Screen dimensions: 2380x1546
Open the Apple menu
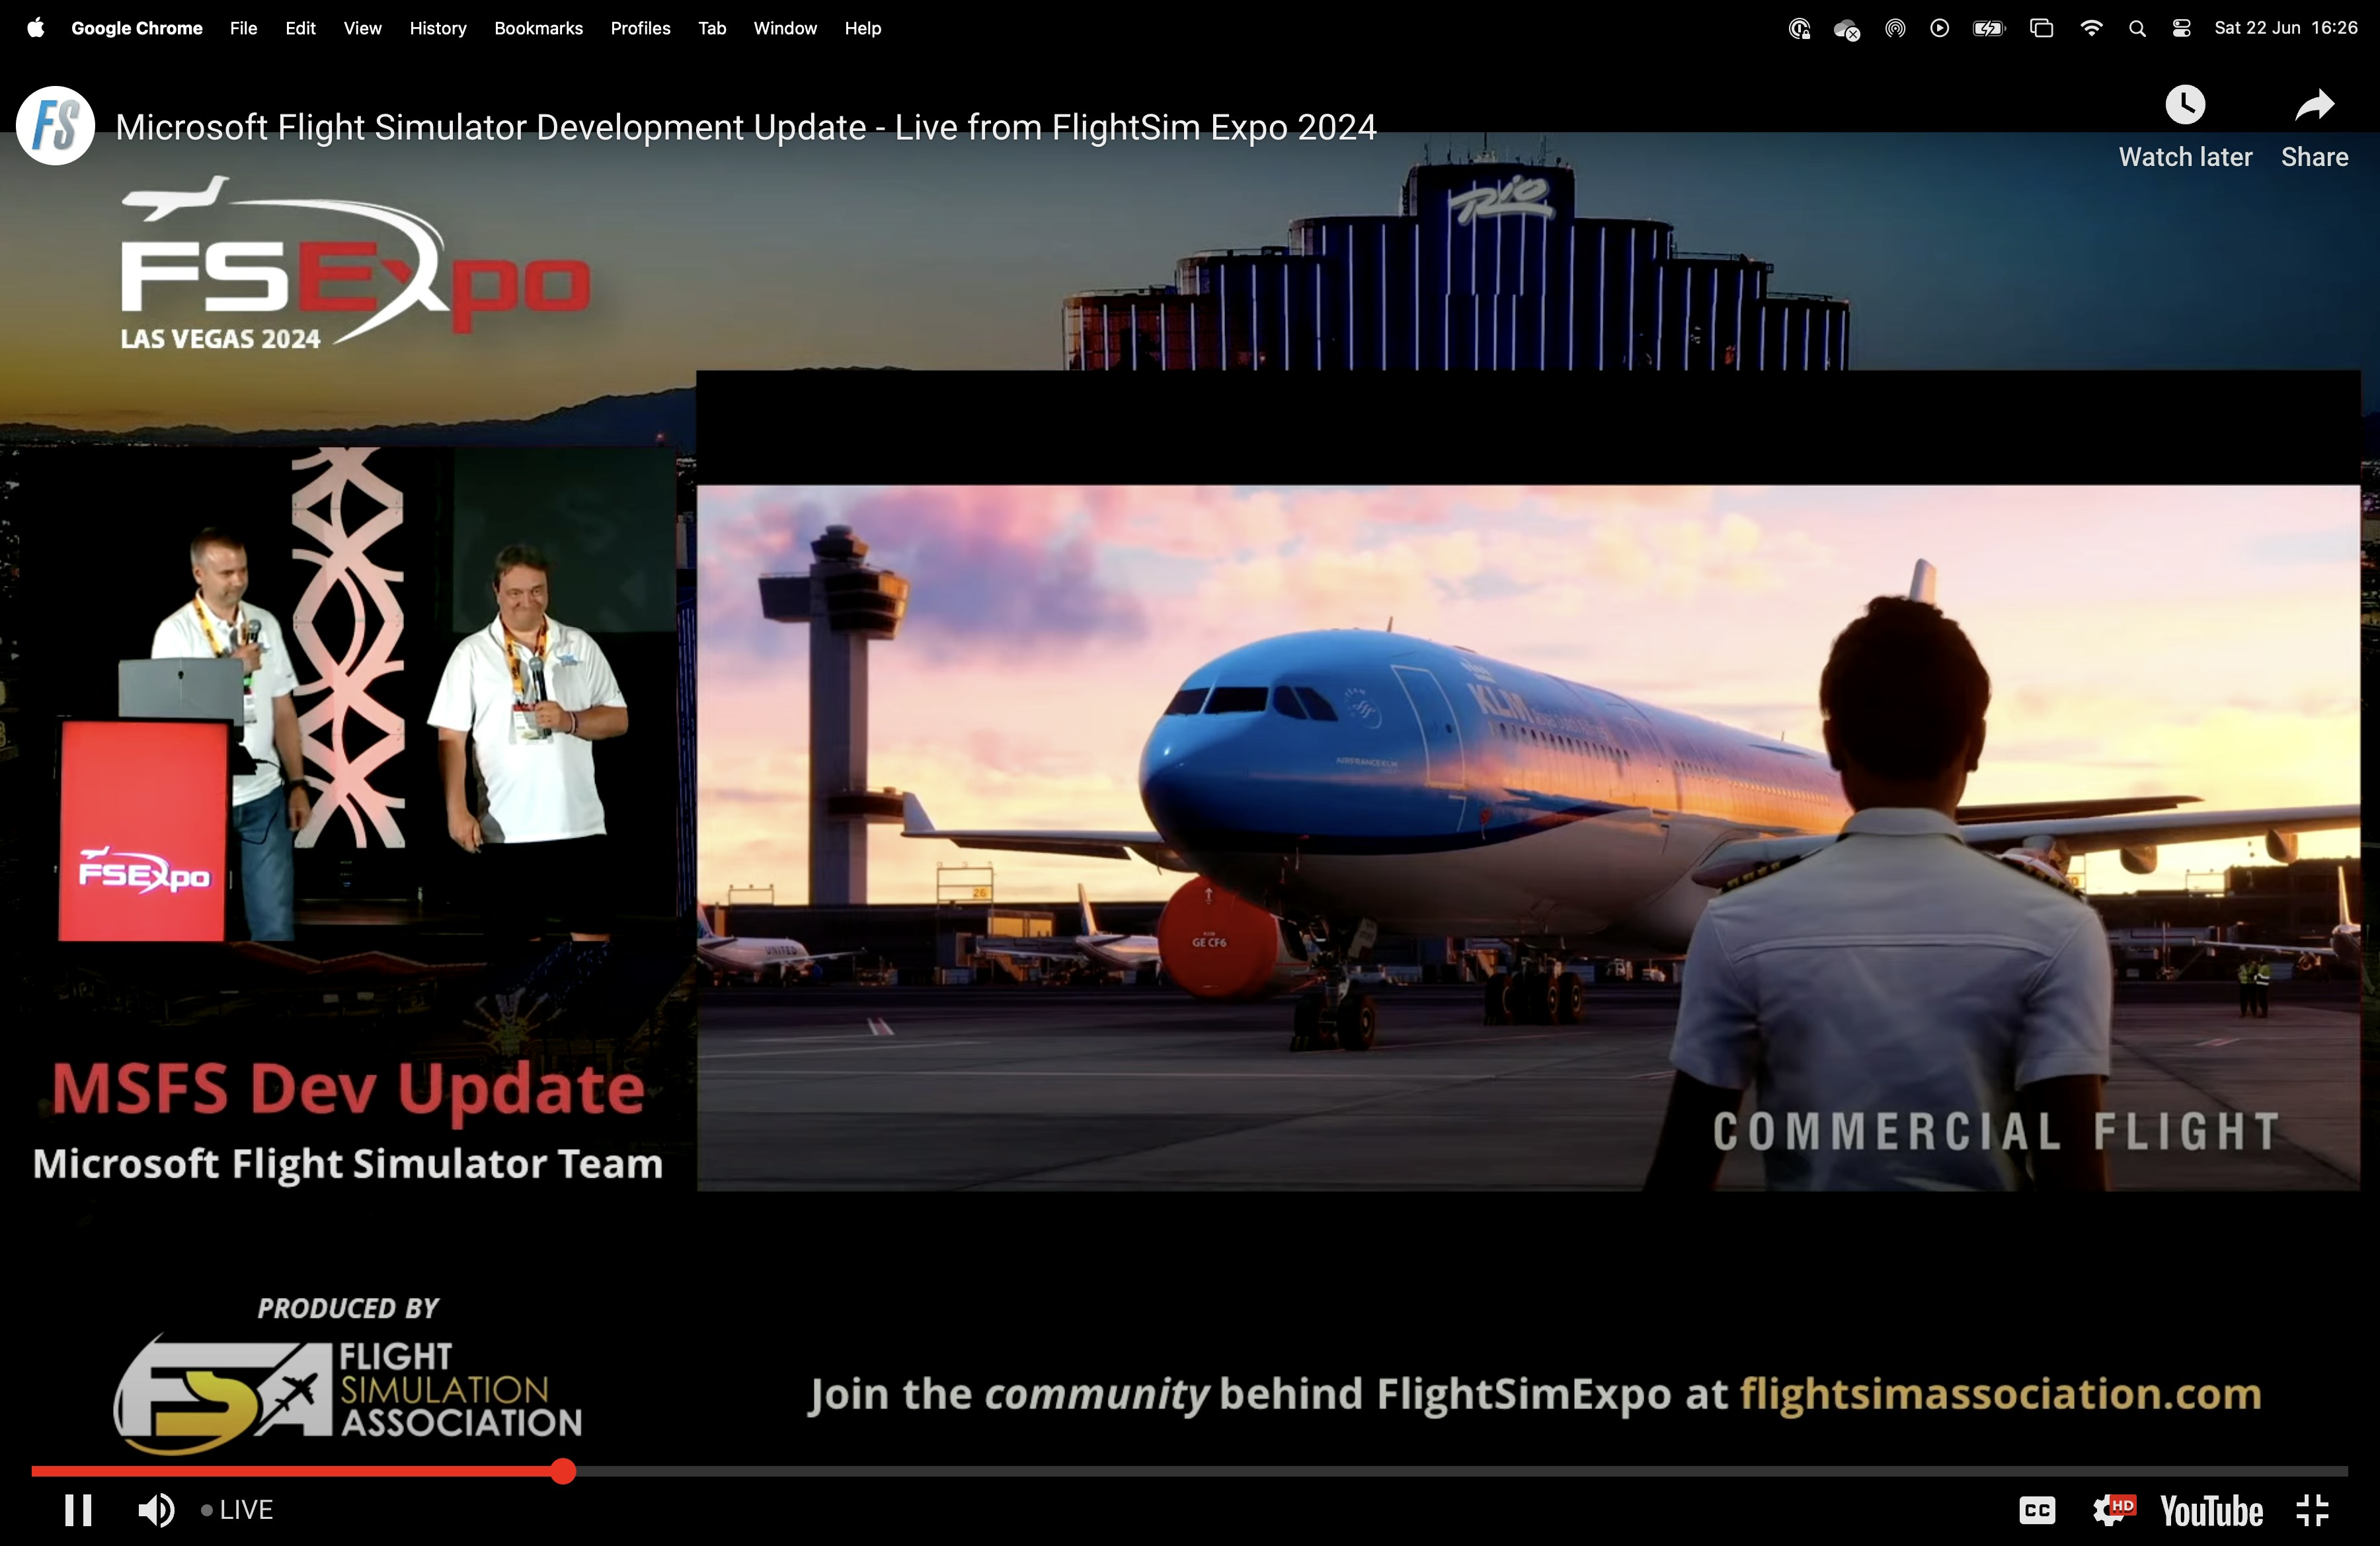(36, 28)
